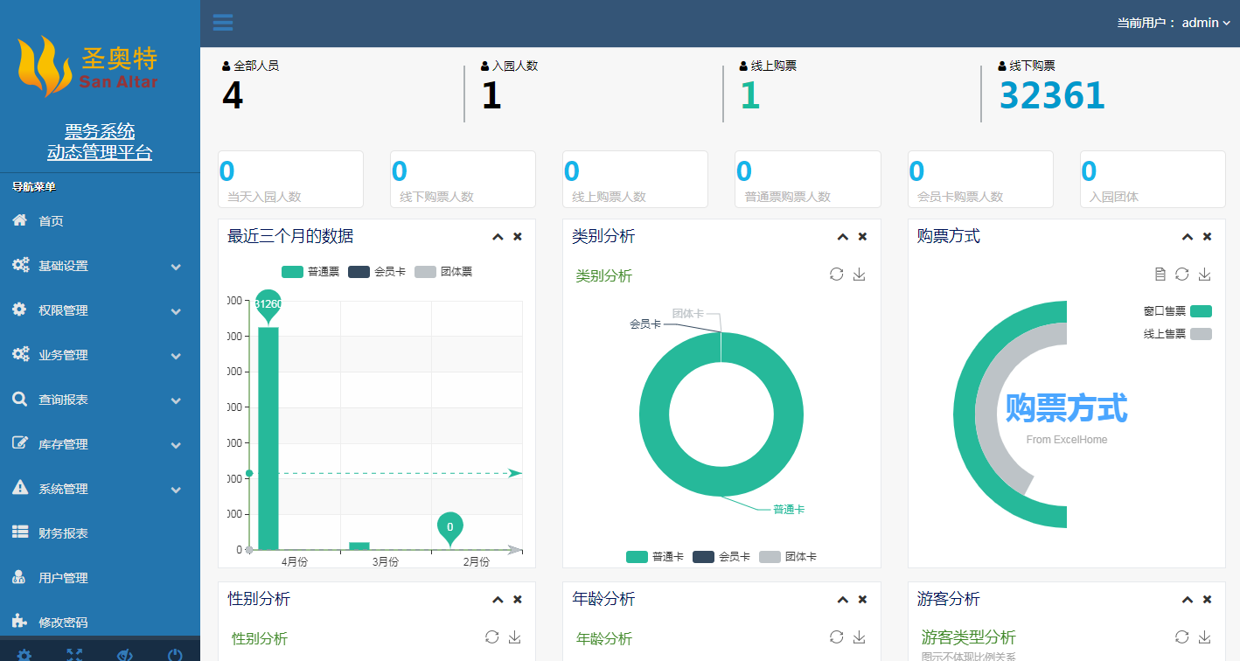Open 财务报表 from the sidebar
1240x661 pixels.
click(x=63, y=533)
